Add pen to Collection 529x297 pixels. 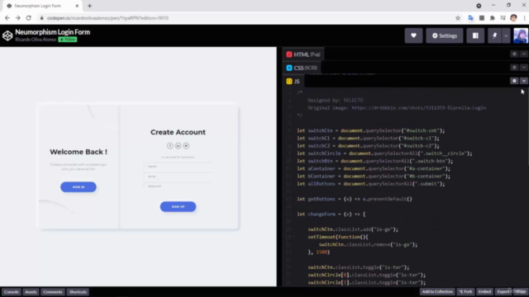[437, 291]
